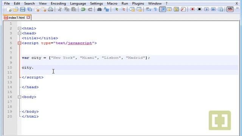Open the Search menu
The width and height of the screenshot is (242, 136).
click(29, 3)
